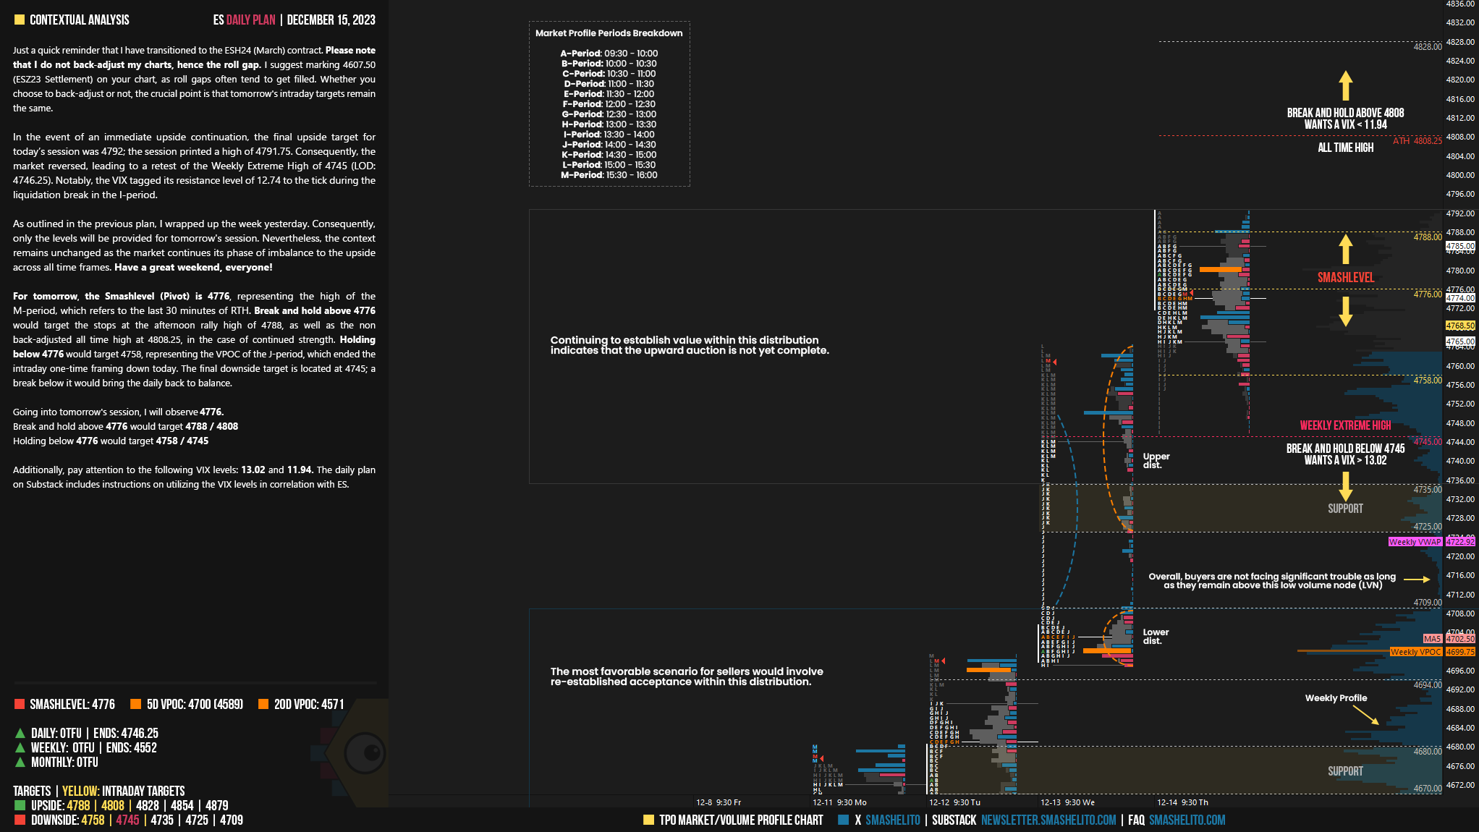Click the Market Profile Periods Breakdown title
This screenshot has width=1479, height=832.
click(609, 33)
